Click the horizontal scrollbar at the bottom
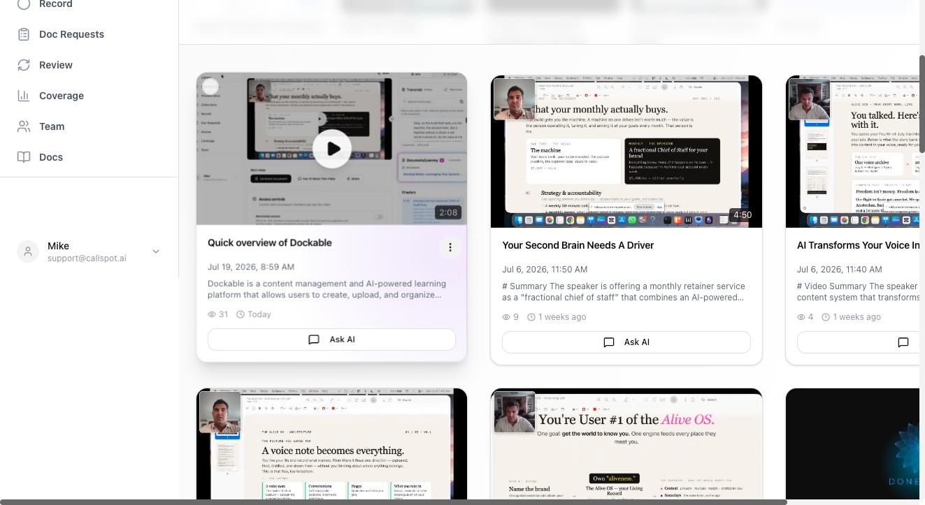Screen dimensions: 925x505 pos(394,502)
